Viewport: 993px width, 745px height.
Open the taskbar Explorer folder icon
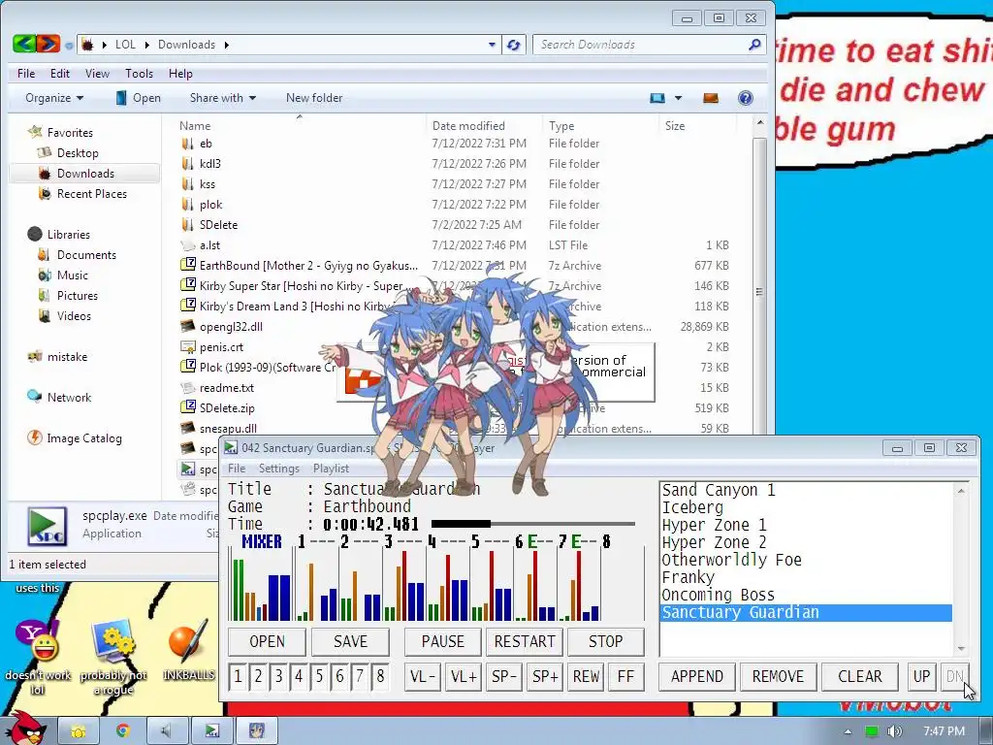click(x=78, y=731)
